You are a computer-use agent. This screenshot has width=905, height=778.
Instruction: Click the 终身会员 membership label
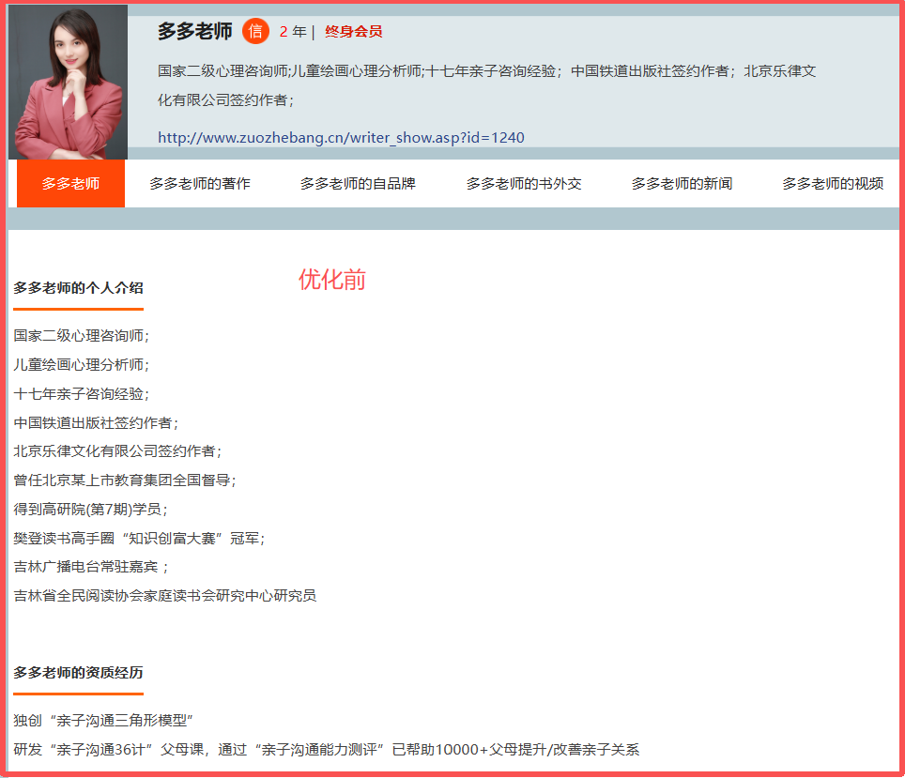353,32
